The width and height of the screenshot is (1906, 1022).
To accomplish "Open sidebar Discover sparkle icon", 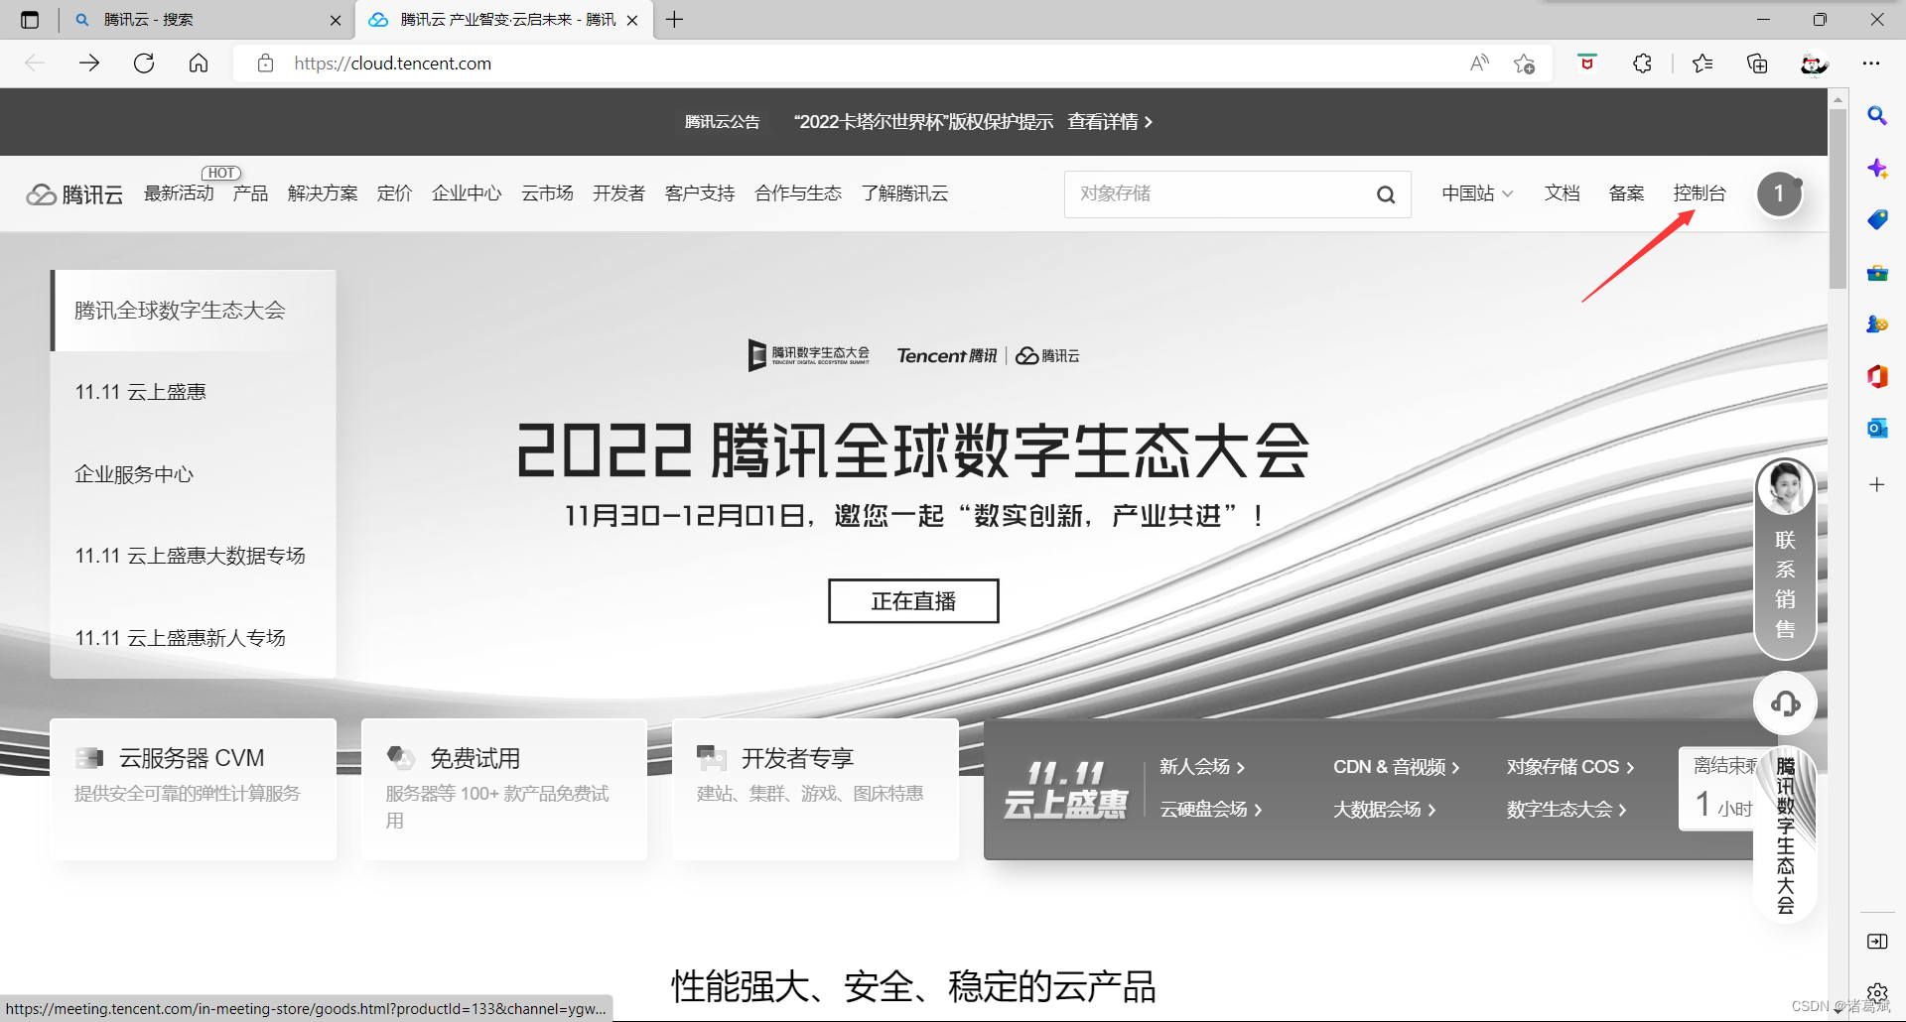I will tap(1876, 168).
